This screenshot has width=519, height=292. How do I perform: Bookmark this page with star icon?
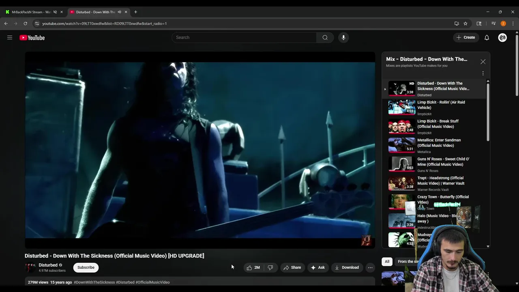[x=465, y=24]
